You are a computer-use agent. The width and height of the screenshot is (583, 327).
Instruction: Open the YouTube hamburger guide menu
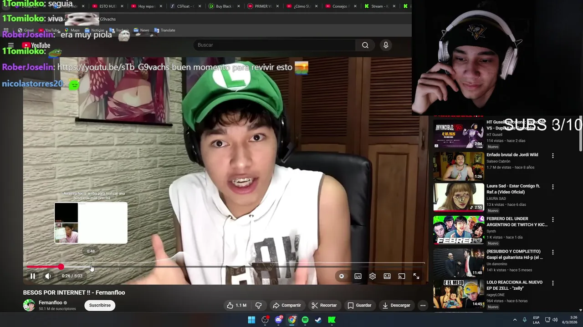point(11,45)
